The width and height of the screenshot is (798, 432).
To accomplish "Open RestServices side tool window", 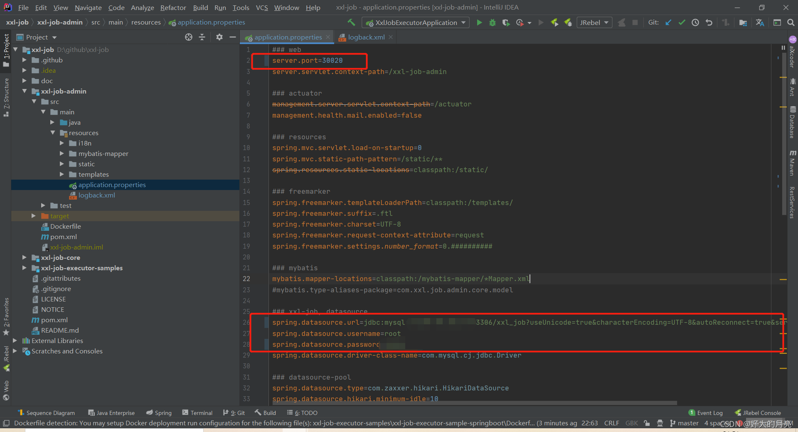I will click(x=793, y=202).
